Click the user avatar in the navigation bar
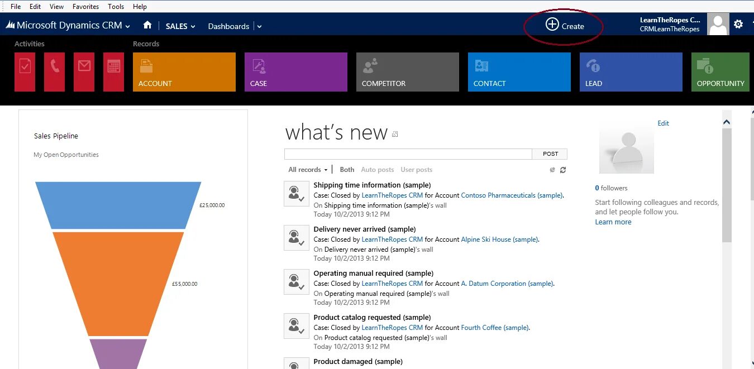754x369 pixels. coord(718,24)
